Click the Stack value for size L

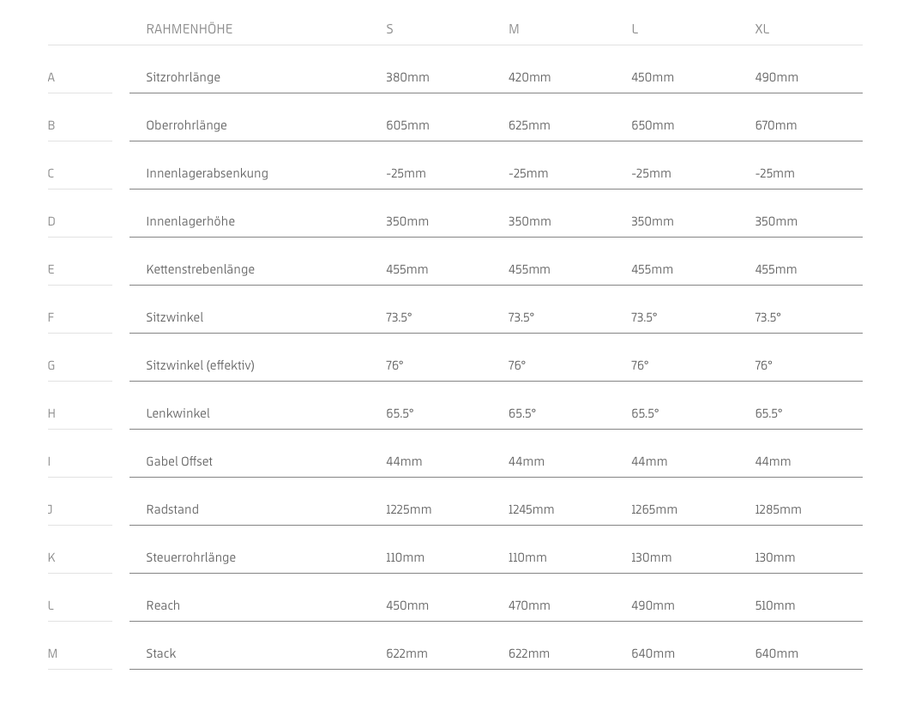(653, 653)
